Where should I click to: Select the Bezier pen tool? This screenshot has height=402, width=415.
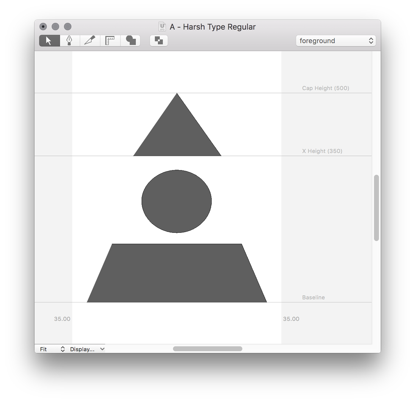pyautogui.click(x=70, y=41)
